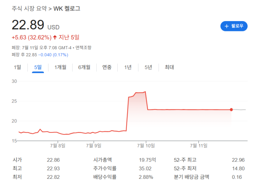The image size is (261, 188).
Task: Click the 최저 value 22.82
Action: point(53,177)
